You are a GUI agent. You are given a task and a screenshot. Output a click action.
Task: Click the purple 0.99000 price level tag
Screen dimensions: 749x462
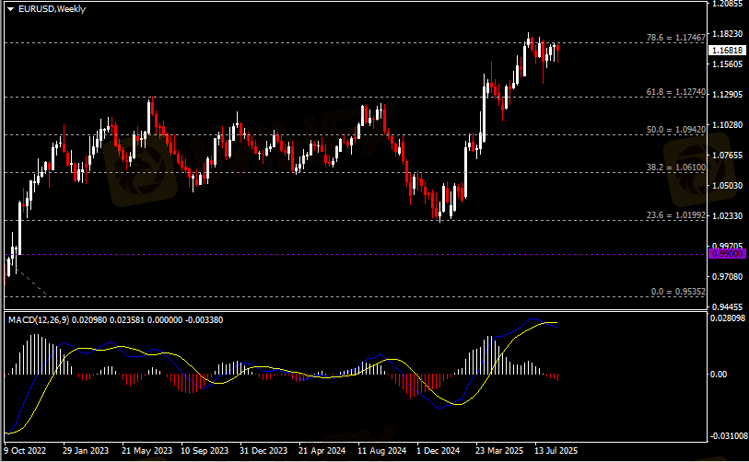pos(727,253)
